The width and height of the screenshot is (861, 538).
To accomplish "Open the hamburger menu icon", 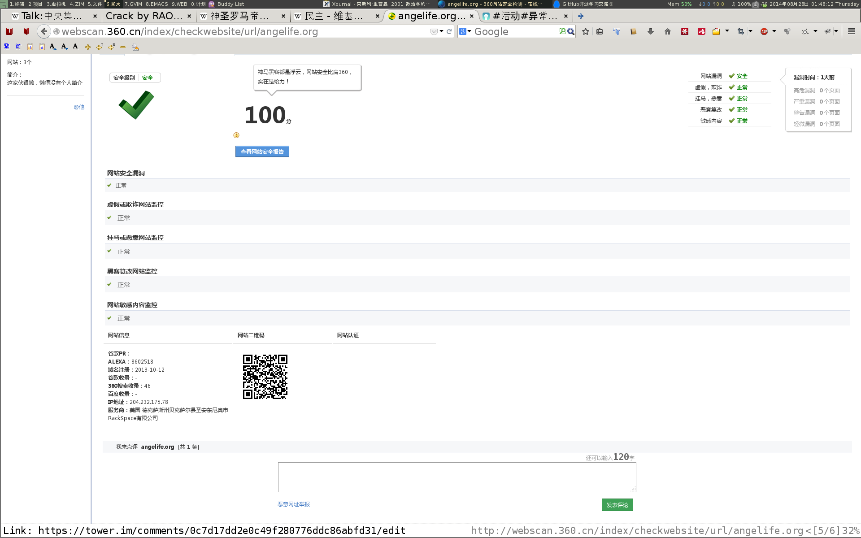I will 851,31.
